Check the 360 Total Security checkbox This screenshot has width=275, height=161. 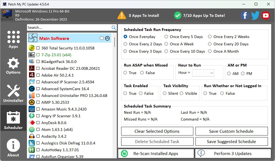tap(38, 48)
